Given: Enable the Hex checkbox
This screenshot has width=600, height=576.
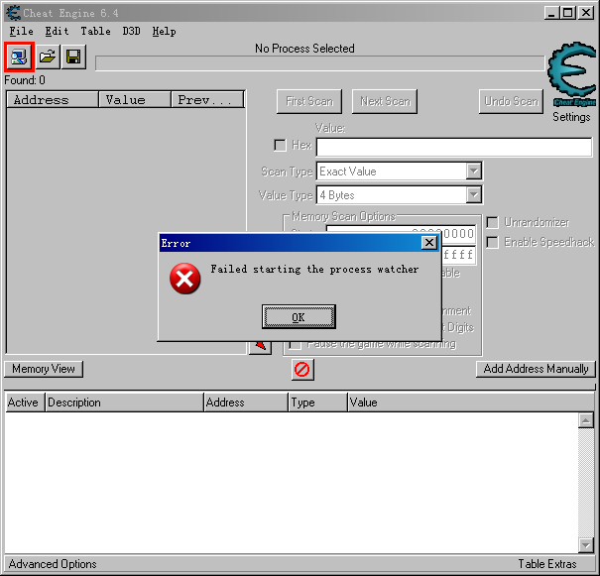Looking at the screenshot, I should [280, 146].
